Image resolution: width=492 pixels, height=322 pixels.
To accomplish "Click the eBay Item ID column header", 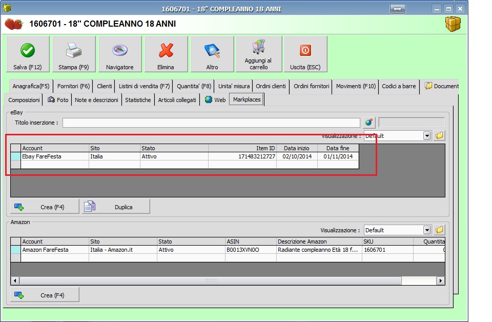I will pyautogui.click(x=242, y=148).
